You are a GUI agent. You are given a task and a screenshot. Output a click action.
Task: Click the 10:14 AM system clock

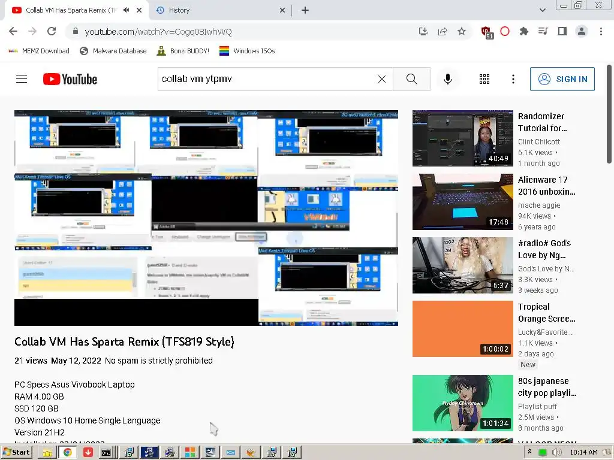[x=583, y=452]
